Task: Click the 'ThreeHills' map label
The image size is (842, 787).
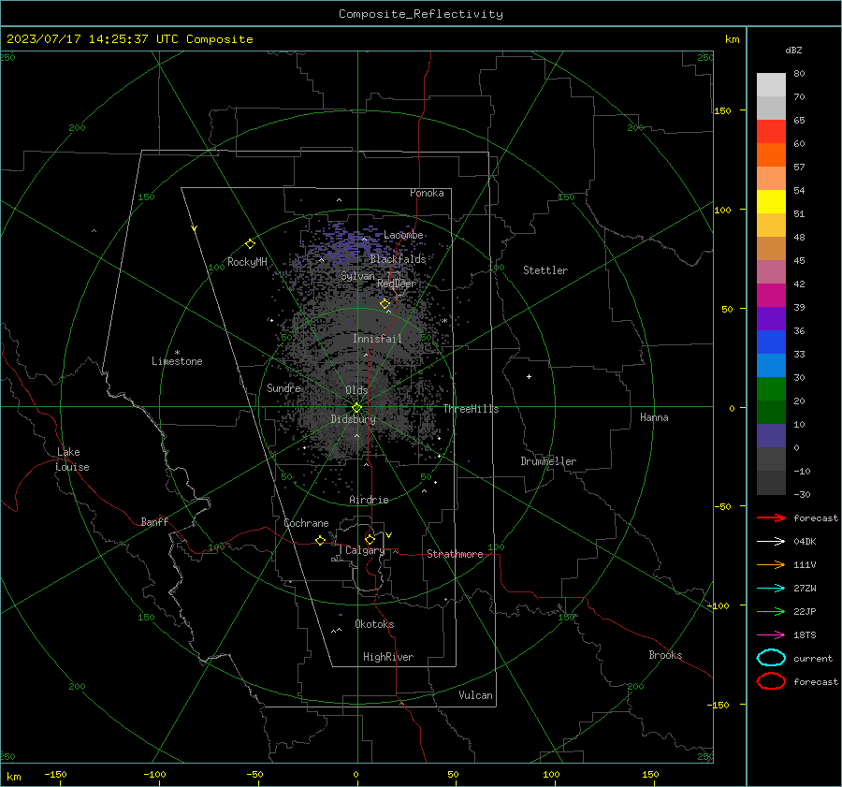Action: (x=471, y=409)
